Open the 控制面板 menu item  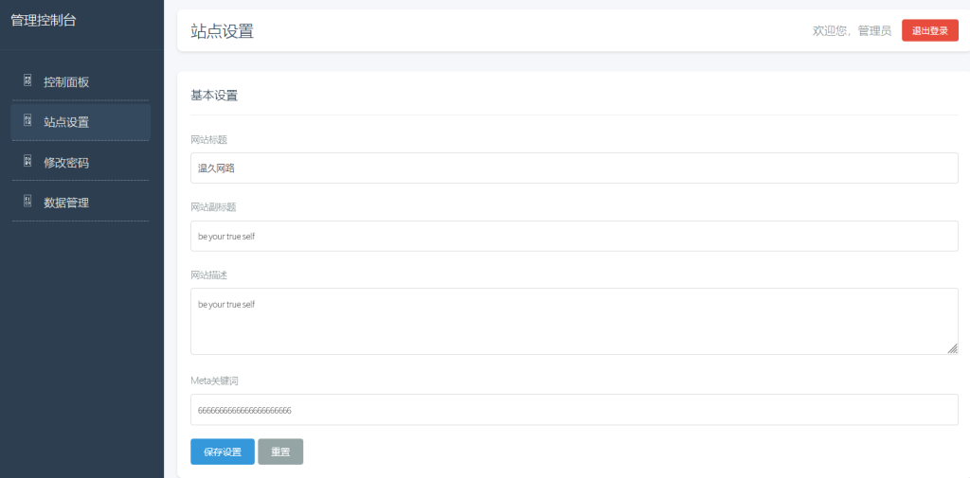point(66,82)
